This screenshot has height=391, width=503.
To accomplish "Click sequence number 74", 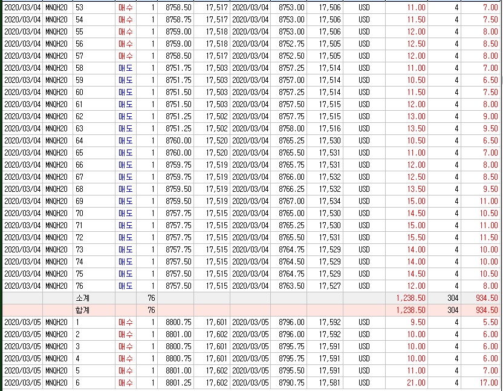I will (x=79, y=261).
